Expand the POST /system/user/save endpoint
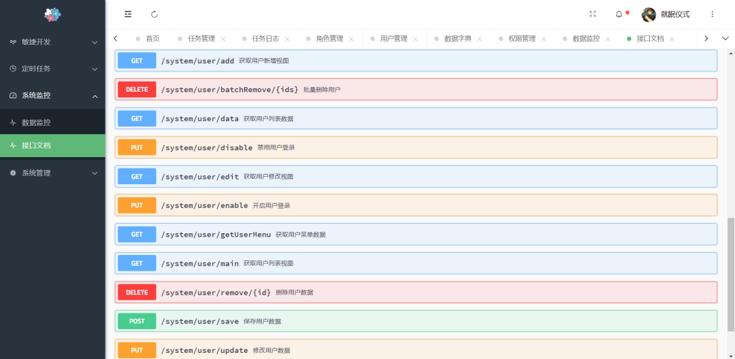The width and height of the screenshot is (735, 359). click(x=416, y=321)
